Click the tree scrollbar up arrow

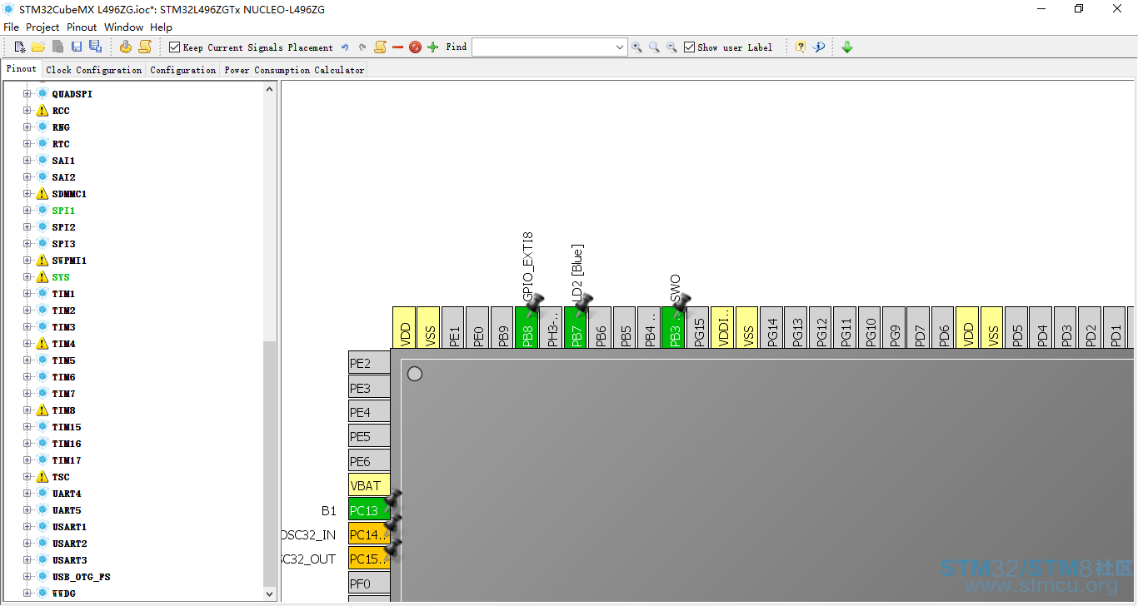pyautogui.click(x=270, y=89)
